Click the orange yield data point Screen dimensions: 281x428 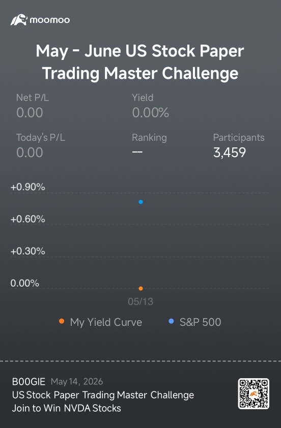pyautogui.click(x=140, y=289)
